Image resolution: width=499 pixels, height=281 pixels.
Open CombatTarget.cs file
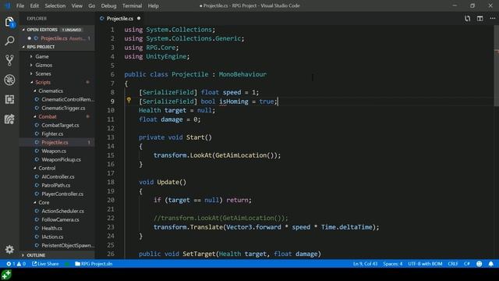coord(60,125)
